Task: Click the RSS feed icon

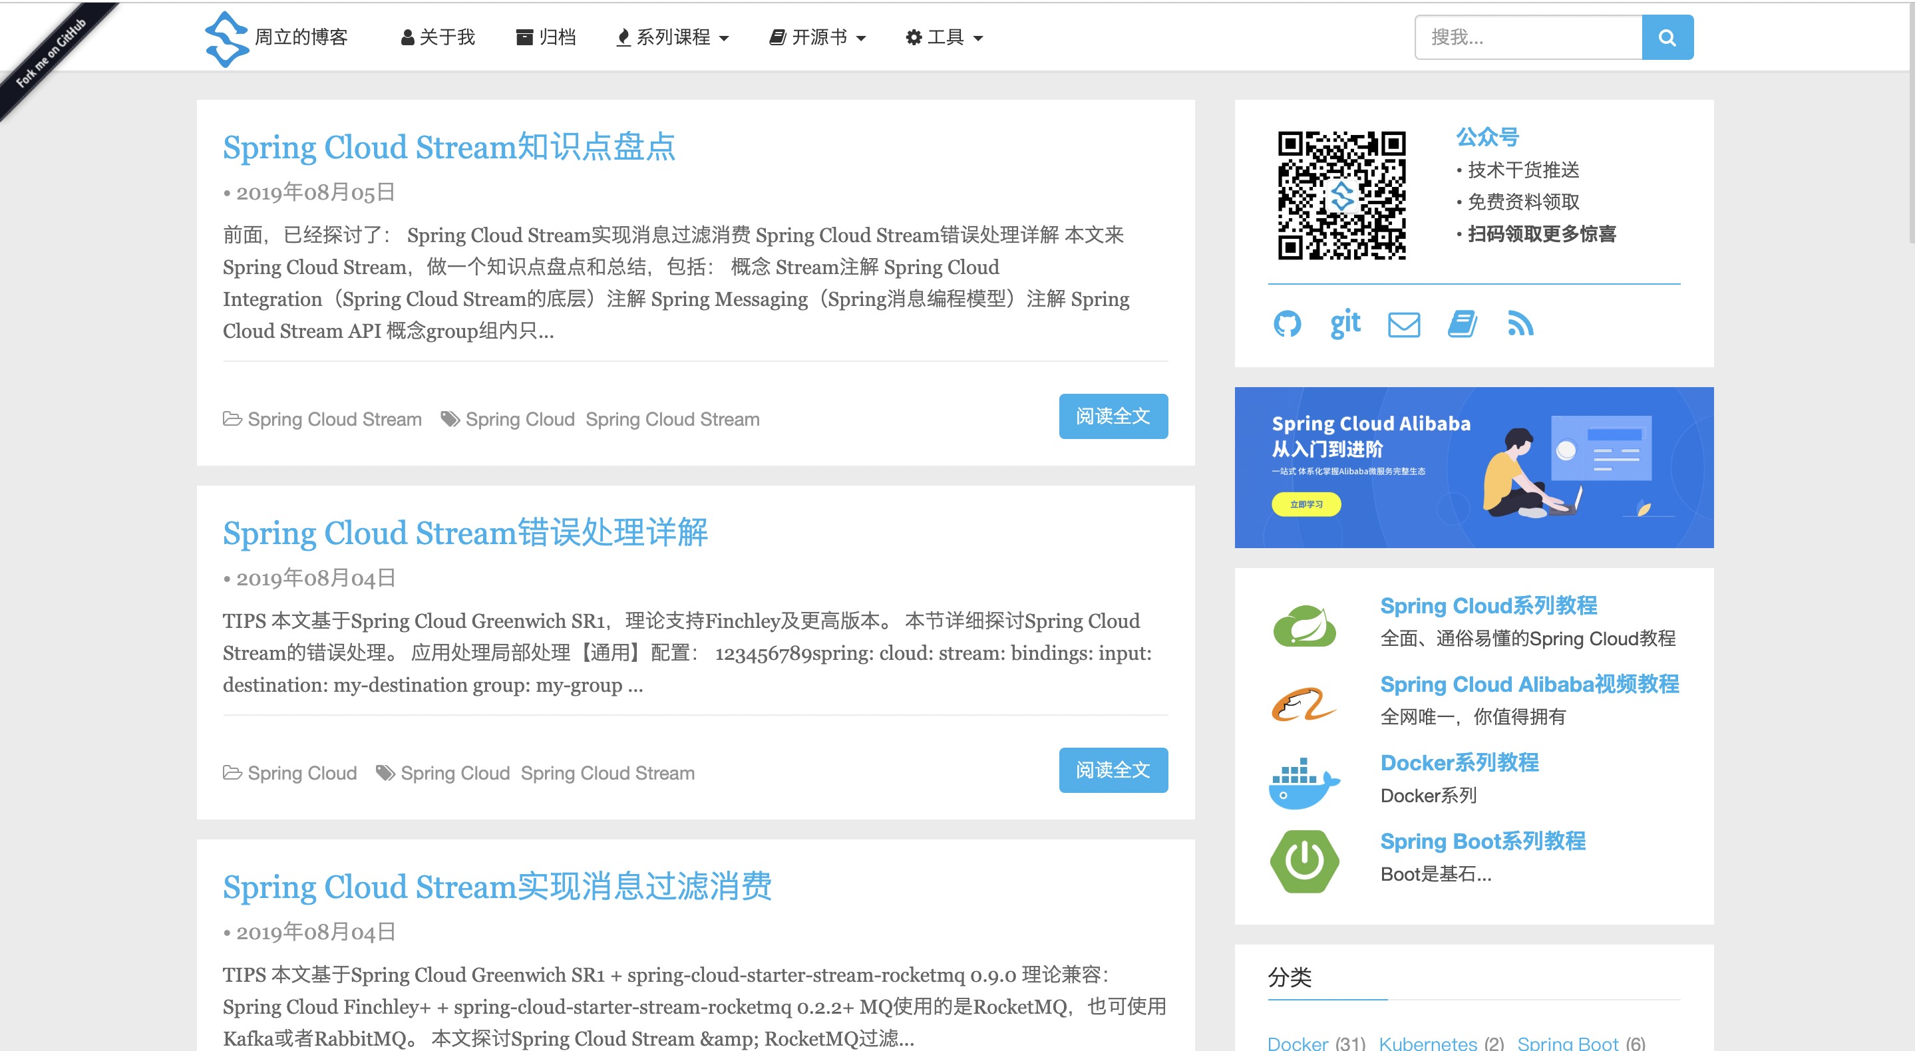Action: pyautogui.click(x=1520, y=324)
